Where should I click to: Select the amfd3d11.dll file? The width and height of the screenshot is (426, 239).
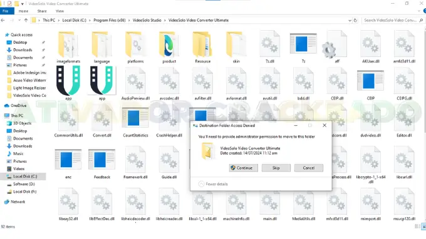click(404, 48)
